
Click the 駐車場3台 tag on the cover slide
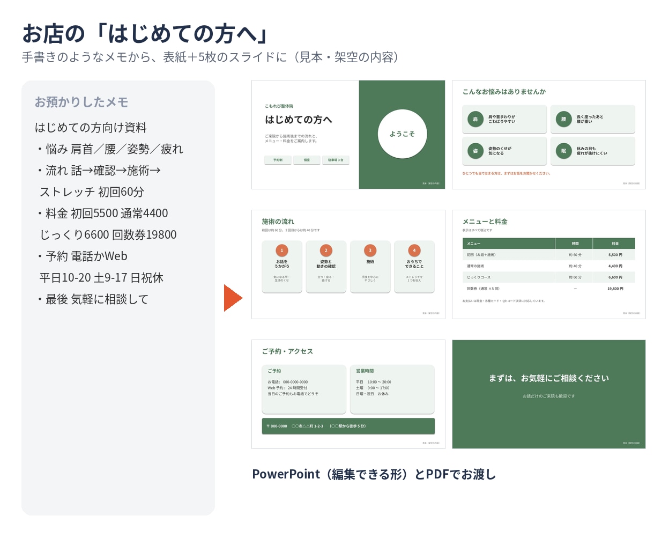[336, 160]
